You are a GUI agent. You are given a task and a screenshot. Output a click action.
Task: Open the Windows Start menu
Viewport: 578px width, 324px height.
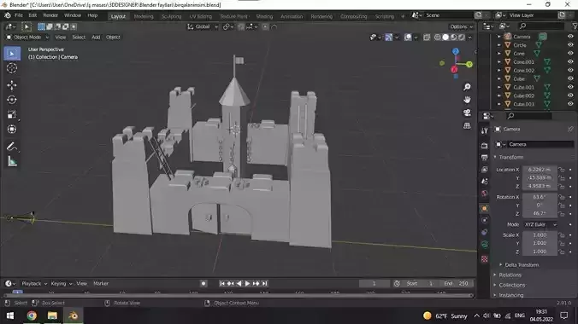[10, 315]
